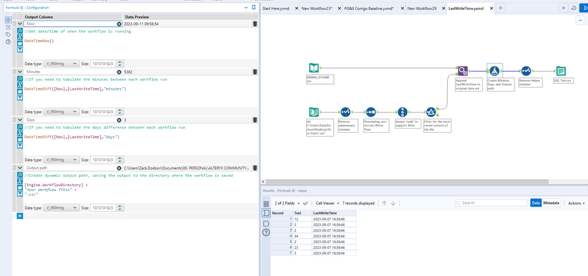Image resolution: width=588 pixels, height=276 pixels.
Task: Select the SQL Test.csv output tool
Action: click(x=560, y=71)
